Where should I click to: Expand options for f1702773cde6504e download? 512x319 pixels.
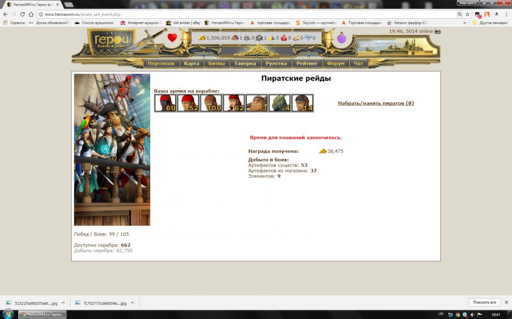point(132,303)
